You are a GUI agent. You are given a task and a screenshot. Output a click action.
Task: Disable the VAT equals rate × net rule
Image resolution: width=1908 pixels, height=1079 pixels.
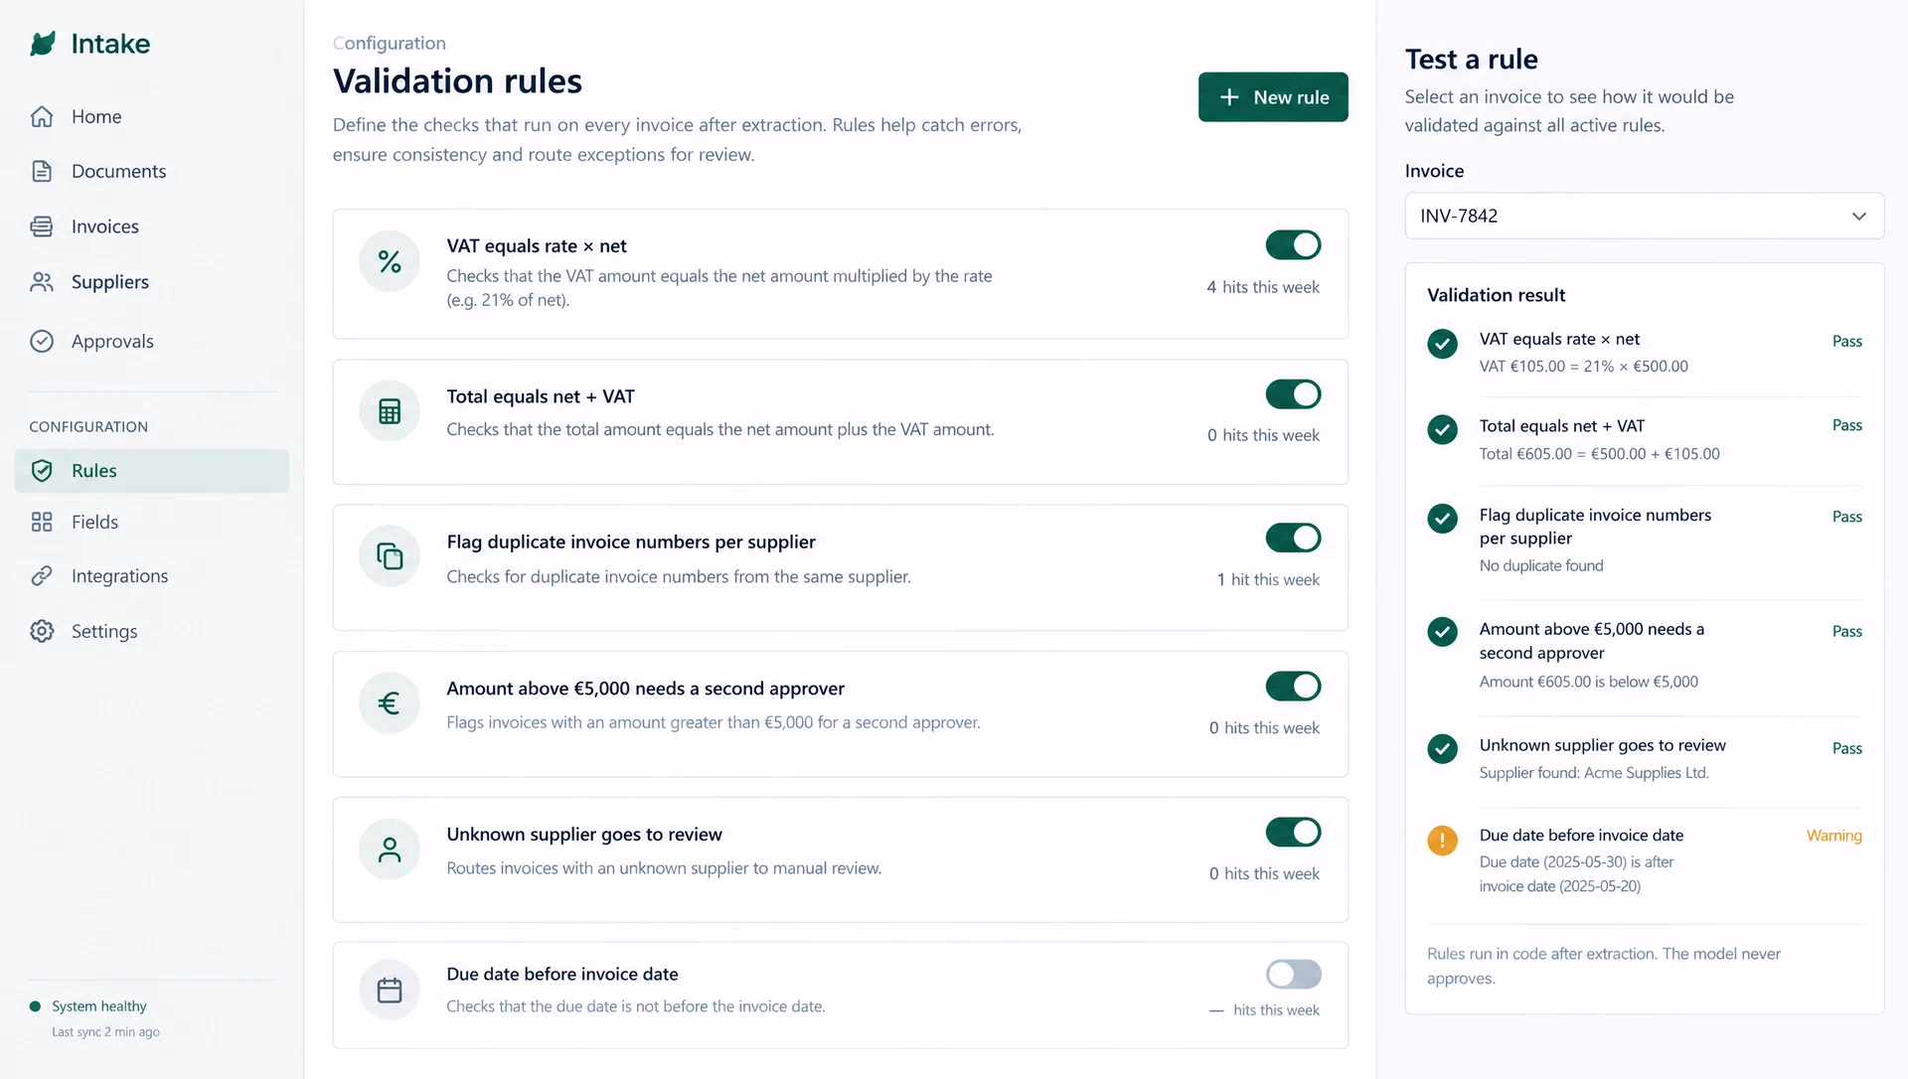click(x=1293, y=244)
